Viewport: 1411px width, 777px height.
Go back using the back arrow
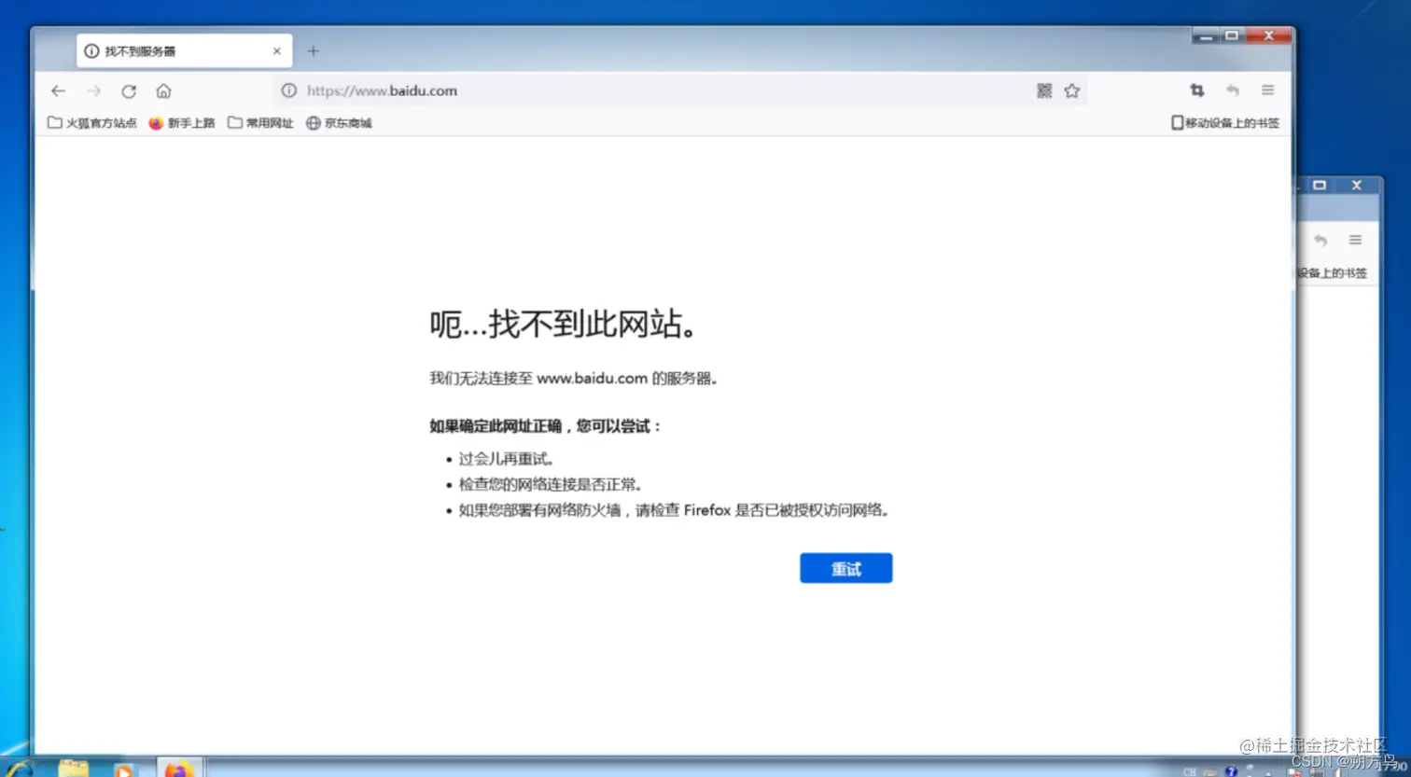coord(58,90)
